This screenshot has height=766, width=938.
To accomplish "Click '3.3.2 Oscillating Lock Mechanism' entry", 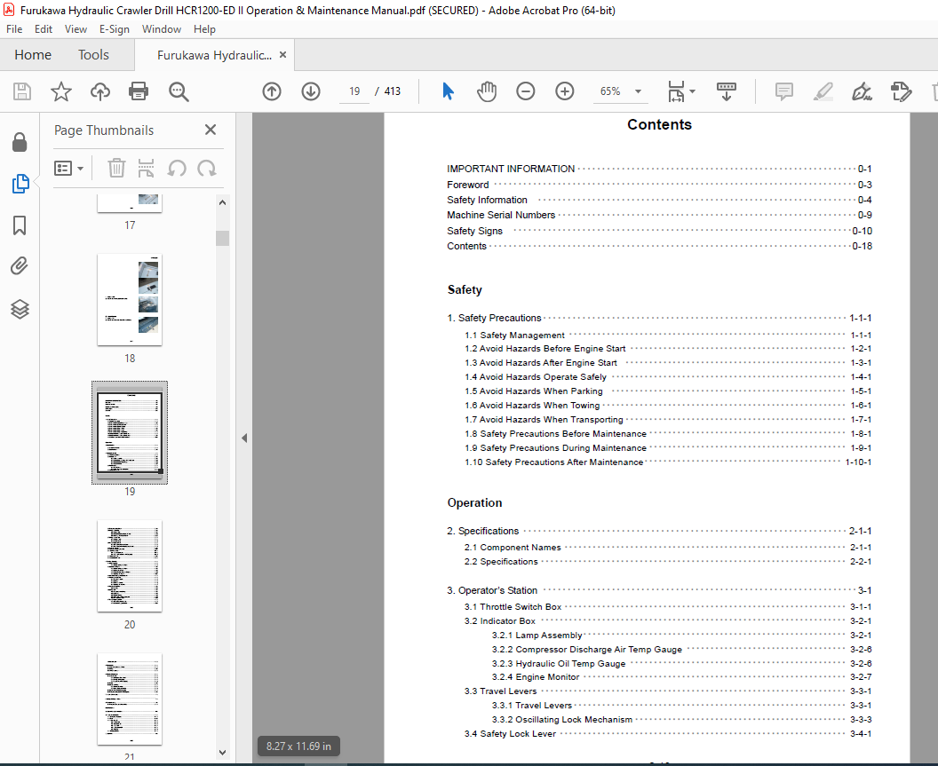I will (x=681, y=719).
